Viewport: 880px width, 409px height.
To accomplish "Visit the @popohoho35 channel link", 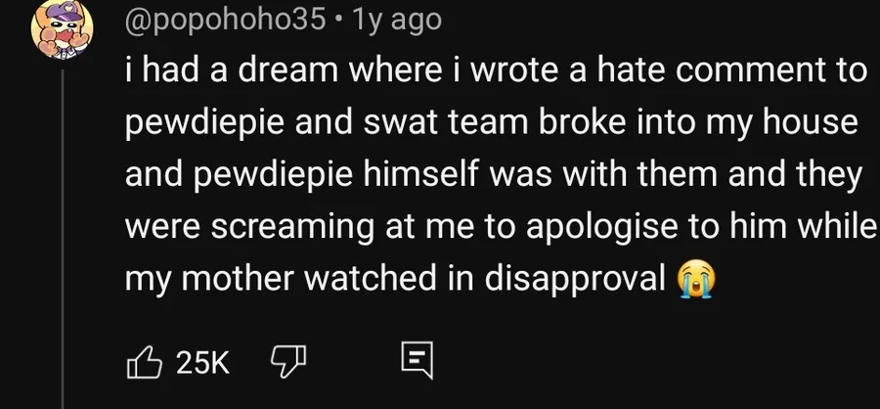I will 226,20.
